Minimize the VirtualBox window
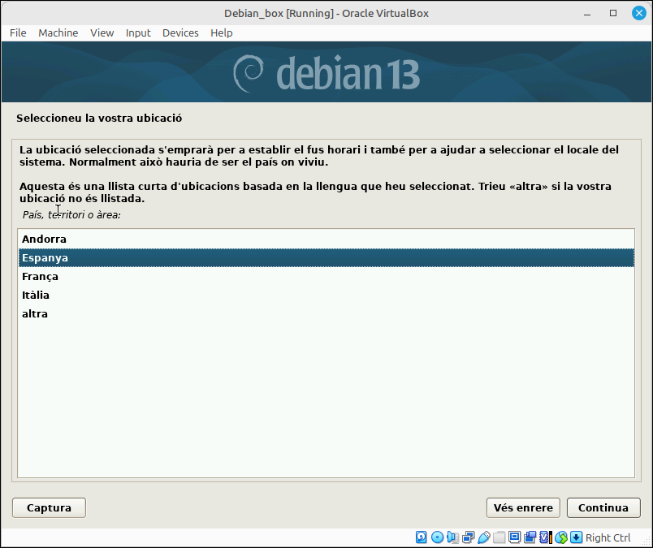Screen dimensions: 653x548 (x=587, y=13)
